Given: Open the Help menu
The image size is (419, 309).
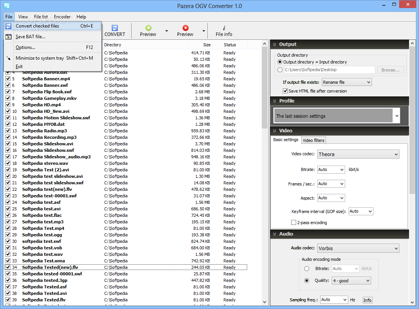Looking at the screenshot, I should 81,16.
